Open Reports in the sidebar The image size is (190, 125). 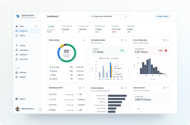click(26, 35)
